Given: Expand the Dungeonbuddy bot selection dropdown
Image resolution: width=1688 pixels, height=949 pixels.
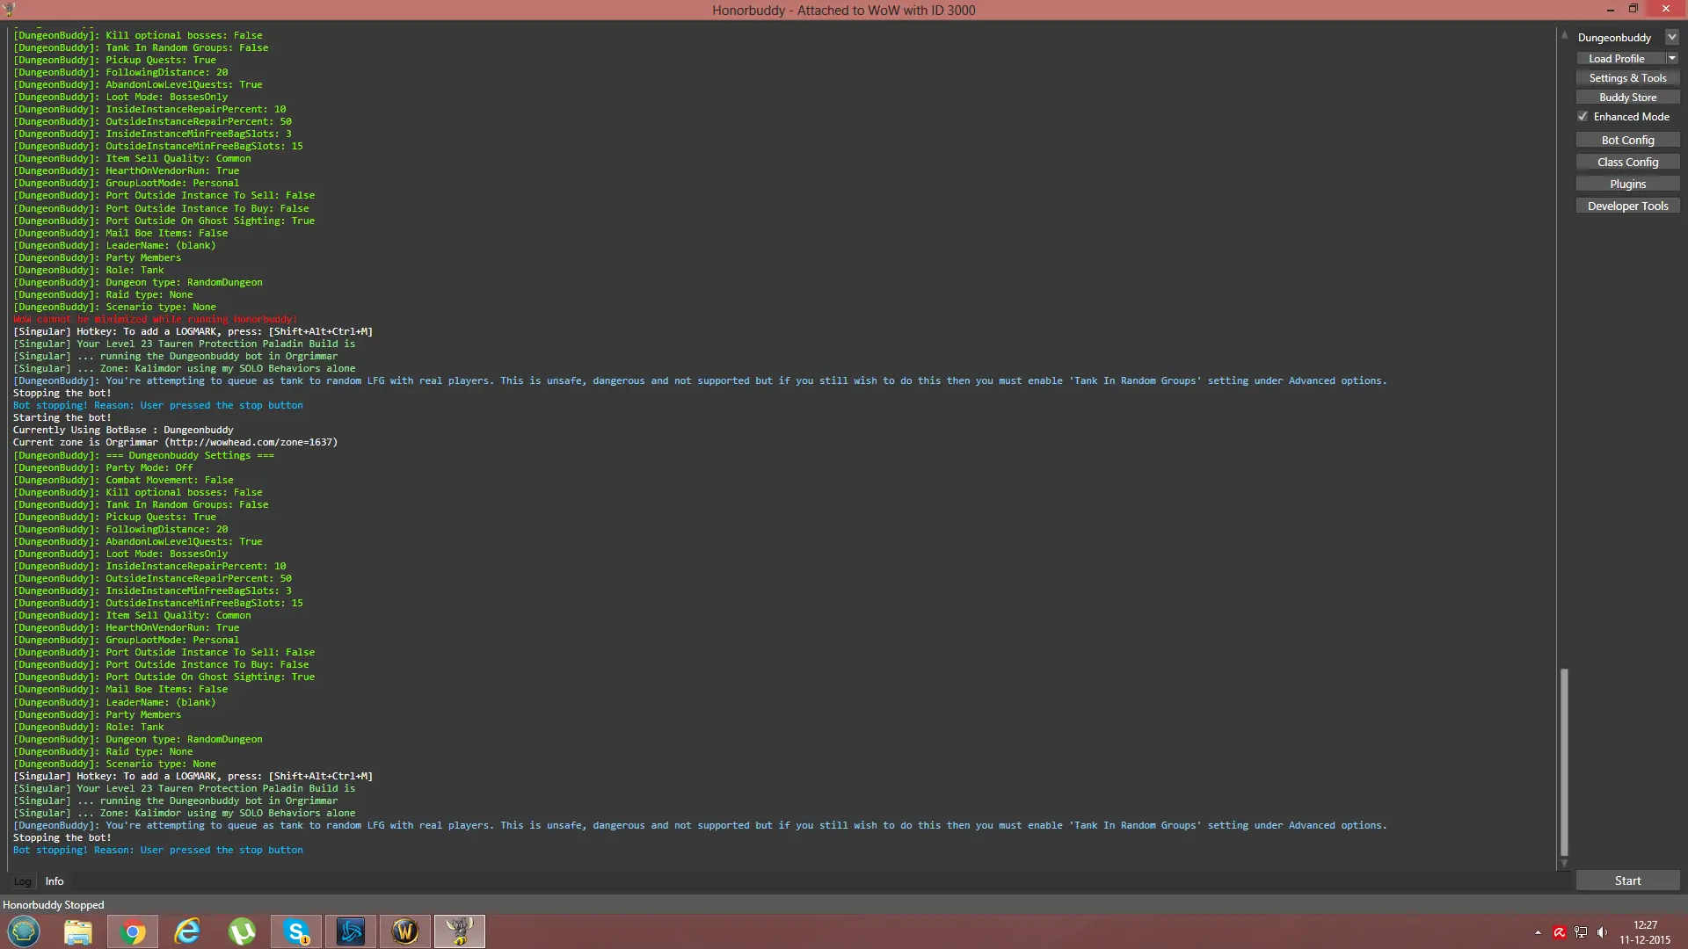Looking at the screenshot, I should coord(1671,37).
